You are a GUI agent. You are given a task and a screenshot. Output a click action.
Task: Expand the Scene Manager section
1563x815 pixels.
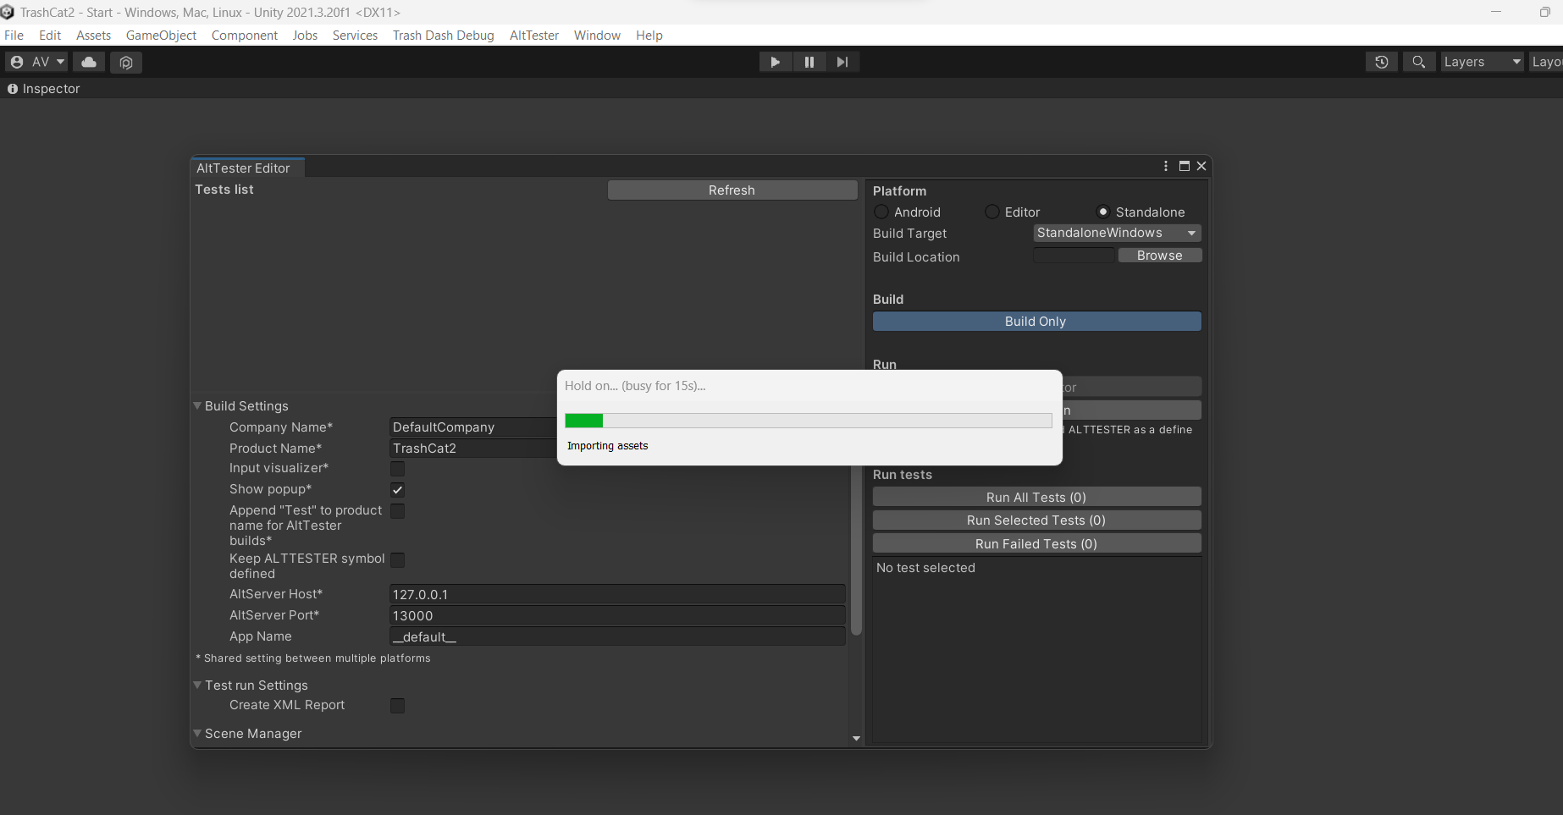pos(197,734)
